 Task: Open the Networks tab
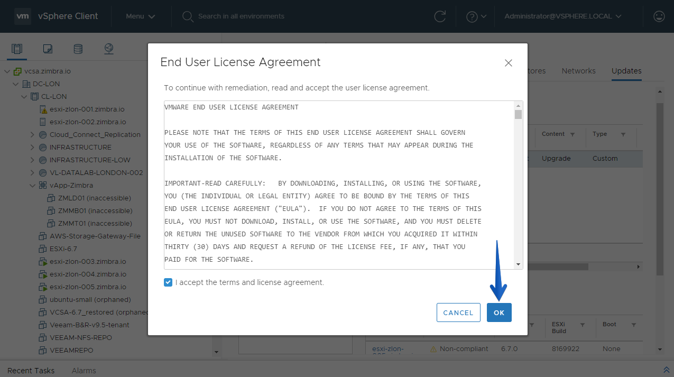[x=578, y=71]
